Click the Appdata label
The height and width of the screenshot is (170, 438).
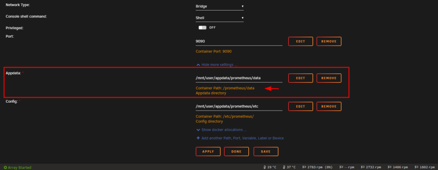point(14,73)
